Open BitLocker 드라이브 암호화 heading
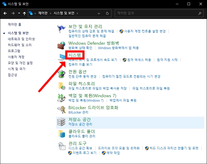207x164 pixels. (x=93, y=108)
